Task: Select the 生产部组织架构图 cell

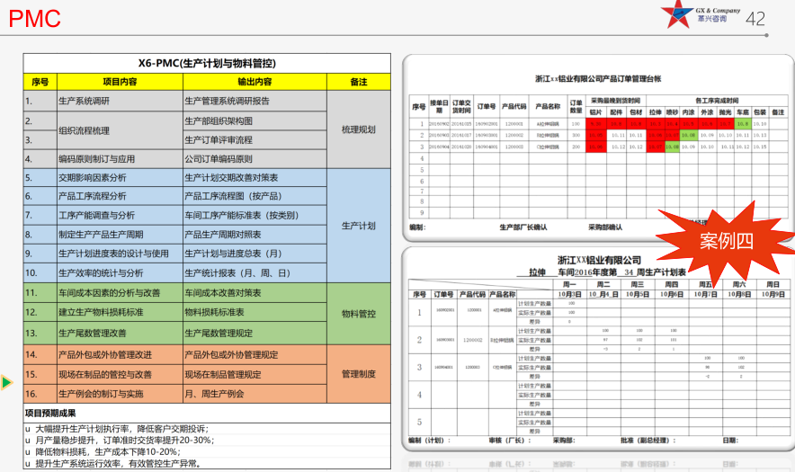Action: (x=255, y=120)
